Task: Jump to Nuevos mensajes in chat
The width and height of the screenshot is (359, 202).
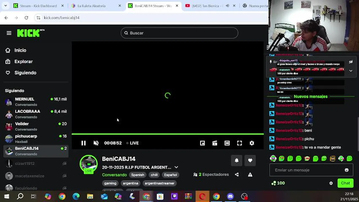Action: click(x=310, y=97)
